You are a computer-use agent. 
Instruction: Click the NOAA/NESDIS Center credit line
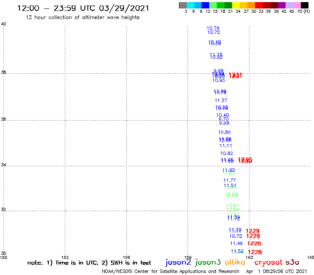(x=171, y=271)
